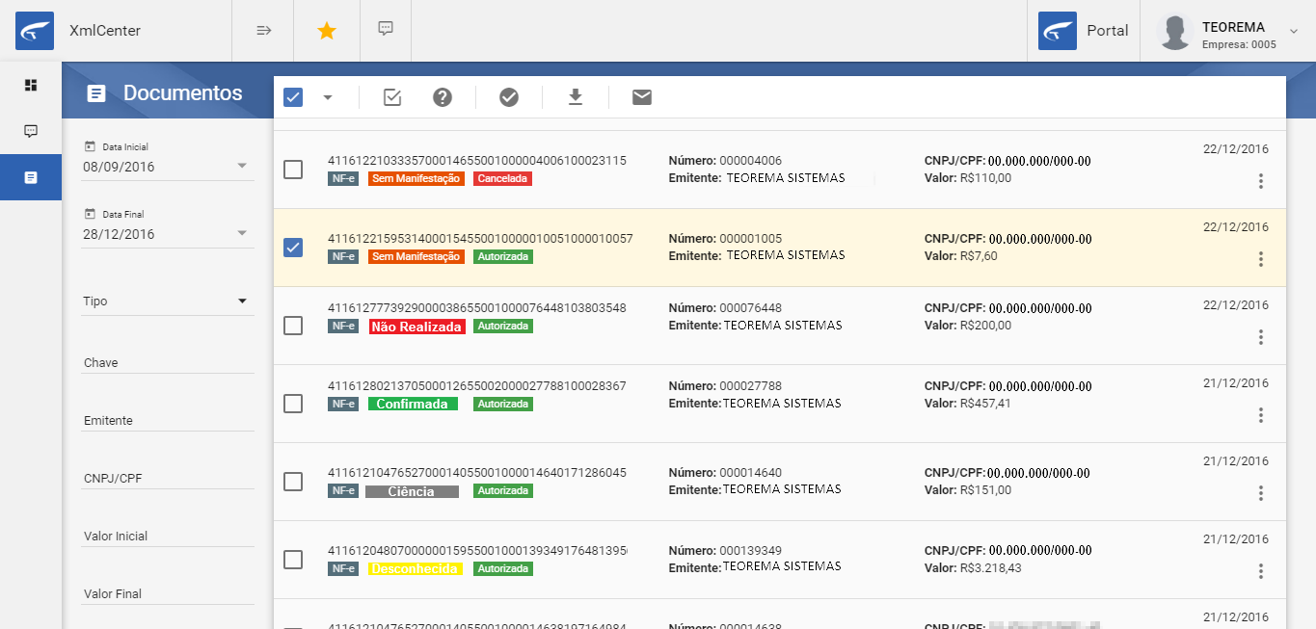Viewport: 1316px width, 629px height.
Task: Open more options for document 000001005
Action: [1260, 259]
